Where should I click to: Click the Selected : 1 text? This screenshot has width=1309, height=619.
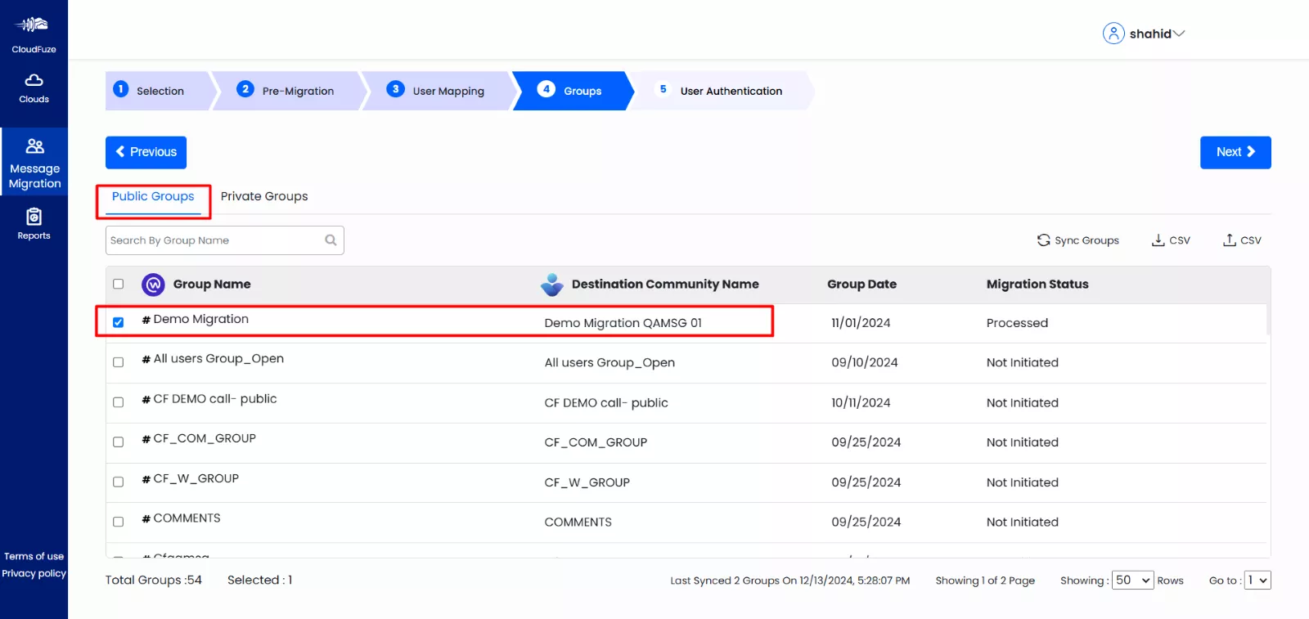(x=259, y=580)
